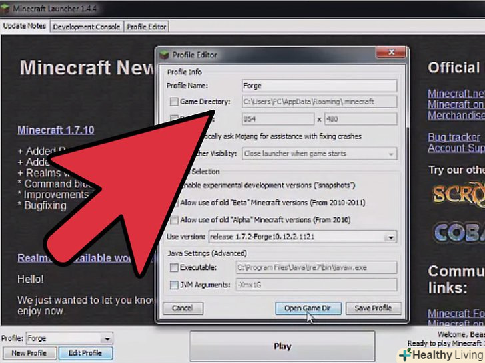Click the "Java Settings (Advanced)" label
Viewport: 485px width, 363px height.
(x=207, y=253)
